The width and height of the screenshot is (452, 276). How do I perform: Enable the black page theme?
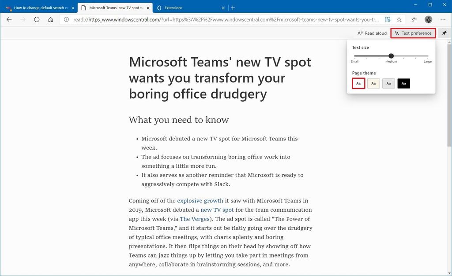tap(403, 83)
